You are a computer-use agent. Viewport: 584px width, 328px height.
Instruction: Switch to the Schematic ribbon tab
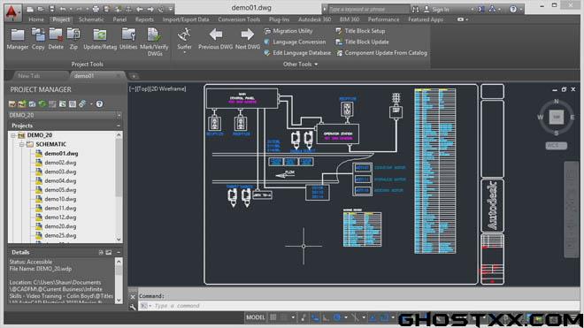(91, 19)
